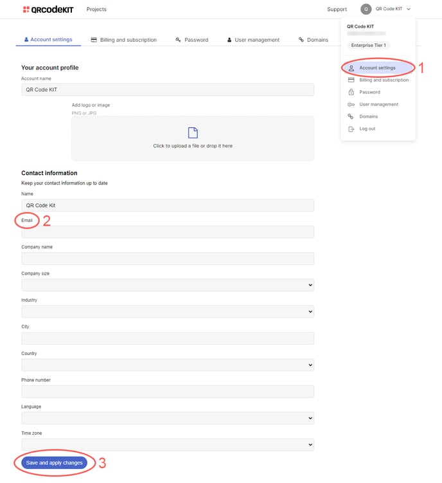Image resolution: width=442 pixels, height=483 pixels.
Task: Click the card icon on Billing tab
Action: coord(94,40)
